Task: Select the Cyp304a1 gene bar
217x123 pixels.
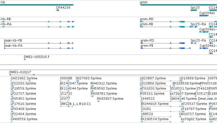Action: (x=204, y=16)
